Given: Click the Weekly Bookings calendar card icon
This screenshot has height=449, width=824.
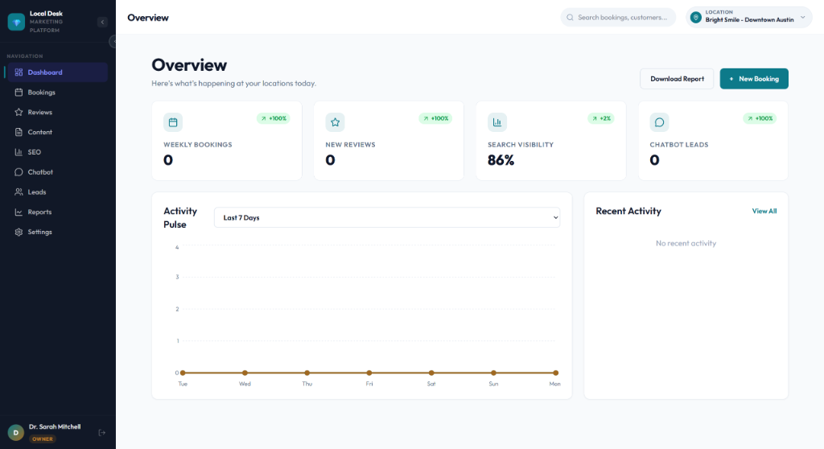Looking at the screenshot, I should (x=173, y=122).
